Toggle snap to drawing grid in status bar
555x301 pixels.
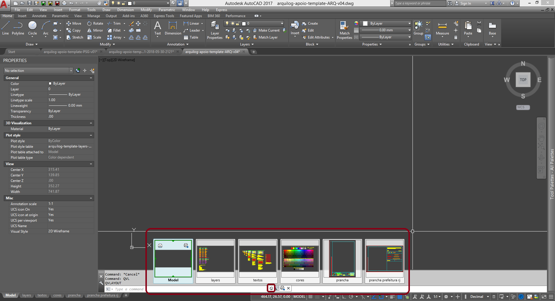coord(318,297)
